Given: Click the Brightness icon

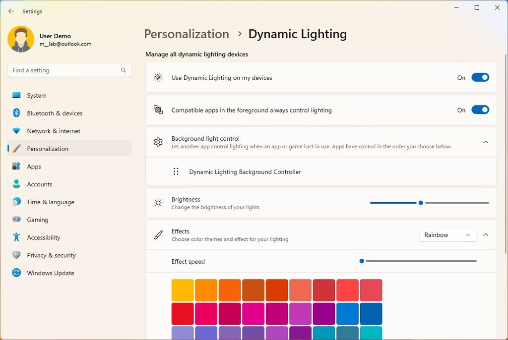Looking at the screenshot, I should coord(158,203).
